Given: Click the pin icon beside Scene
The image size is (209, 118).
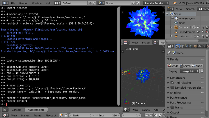Looking at the screenshot, I should click(169, 53).
